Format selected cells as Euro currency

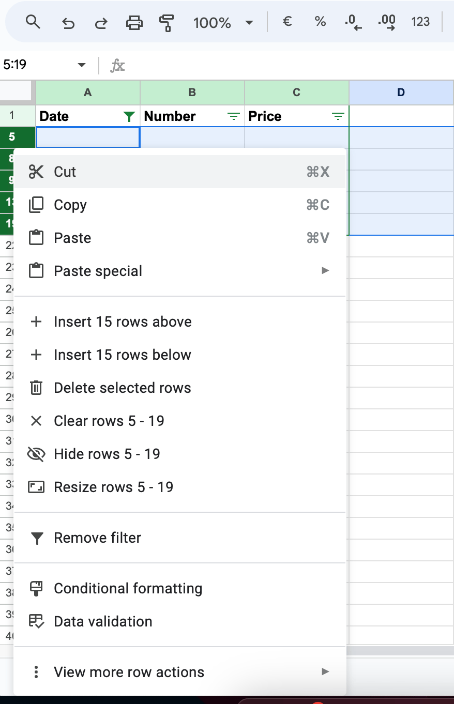[x=287, y=22]
